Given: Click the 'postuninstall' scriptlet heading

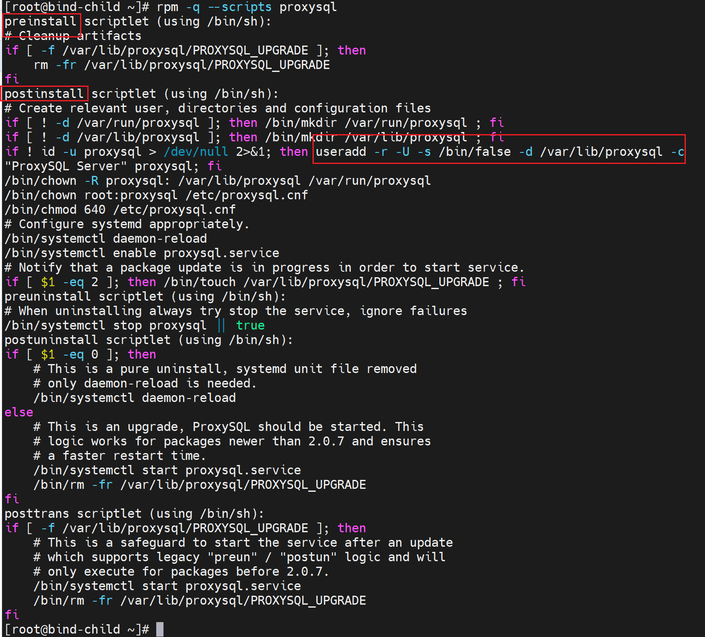Looking at the screenshot, I should tap(51, 340).
